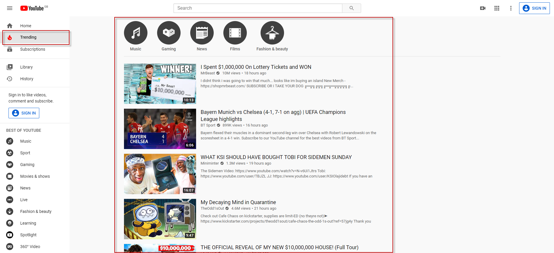The image size is (554, 253).
Task: Click the Movies & shows icon
Action: [10, 176]
